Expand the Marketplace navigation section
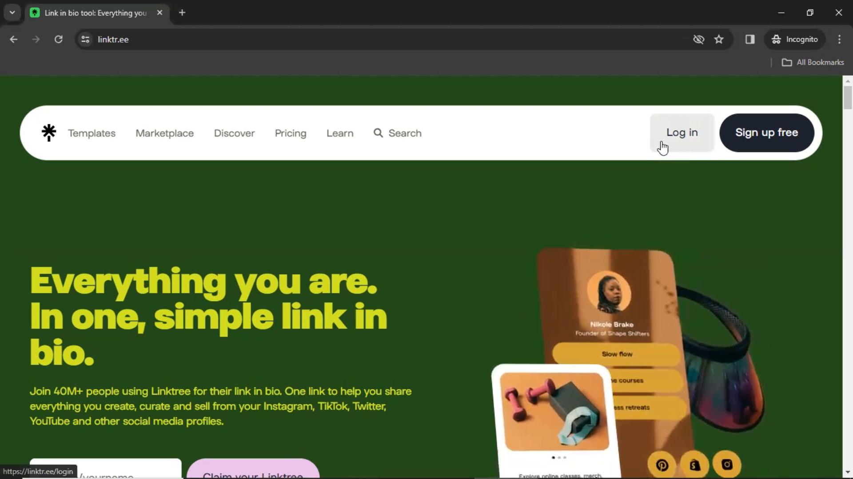This screenshot has width=853, height=479. click(164, 133)
